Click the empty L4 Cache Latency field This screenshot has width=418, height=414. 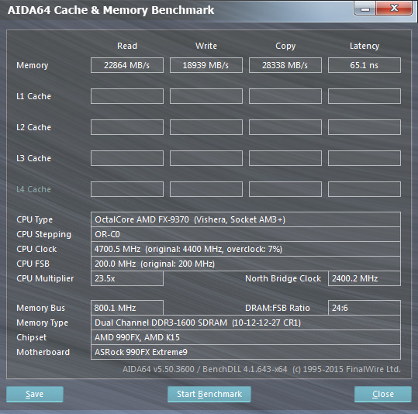pyautogui.click(x=364, y=189)
